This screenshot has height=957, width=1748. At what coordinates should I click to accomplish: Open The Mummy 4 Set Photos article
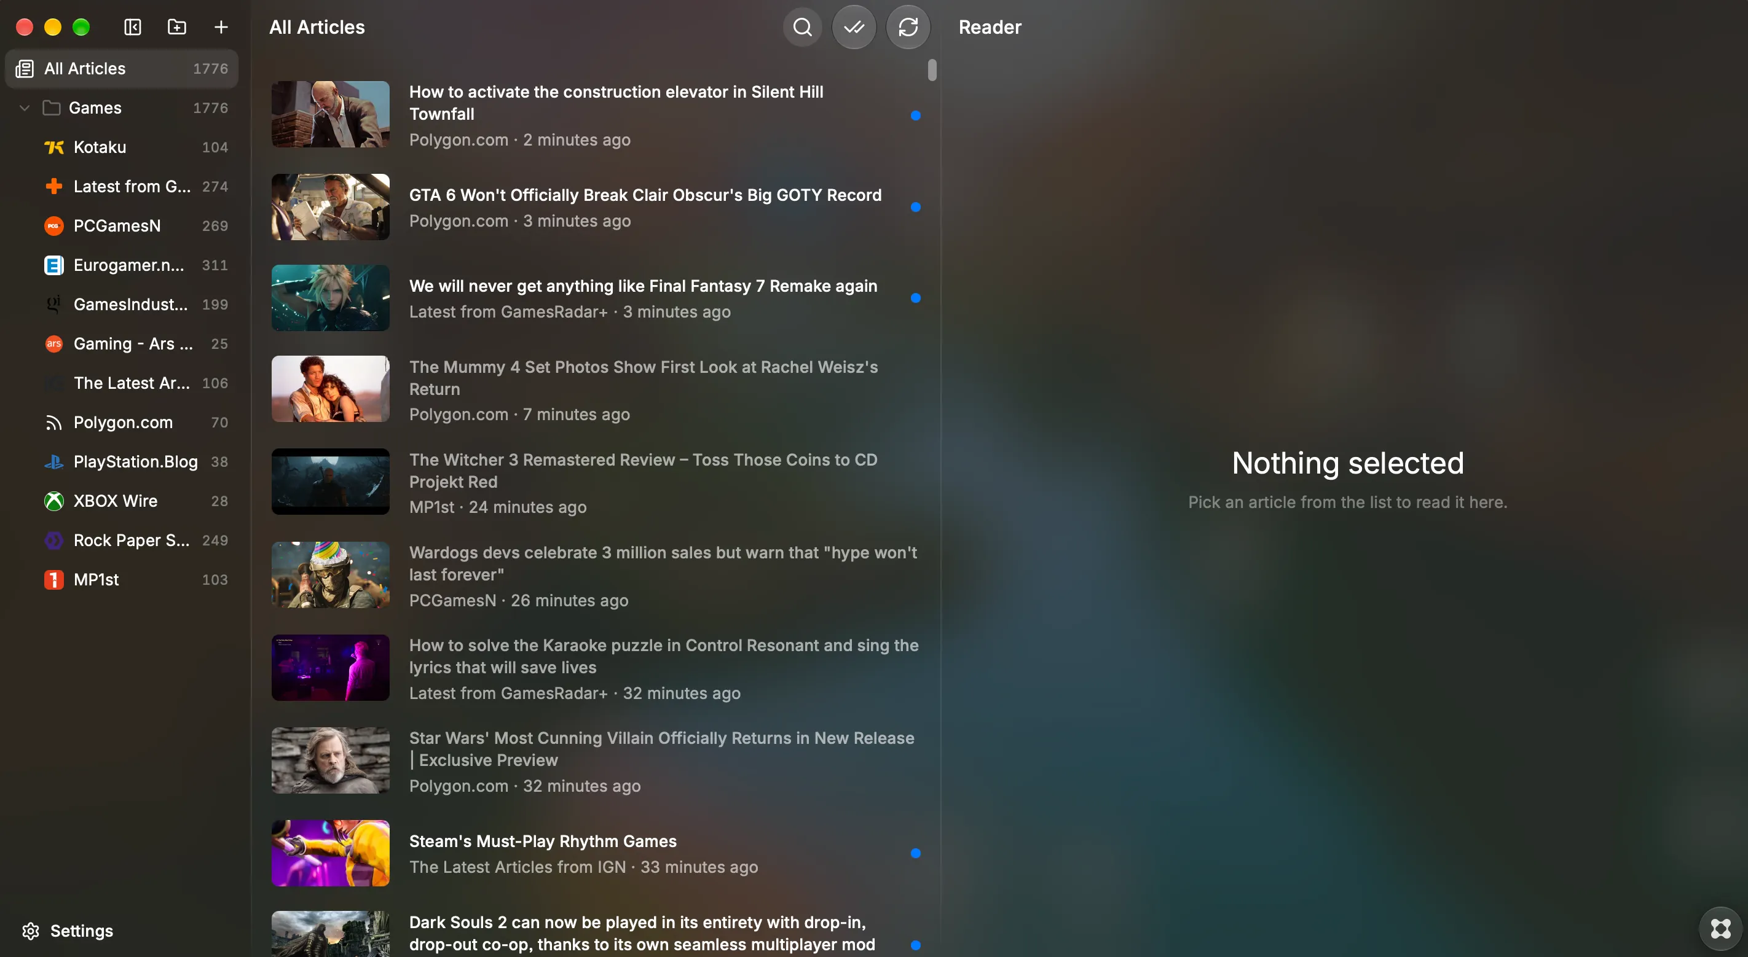pyautogui.click(x=596, y=390)
